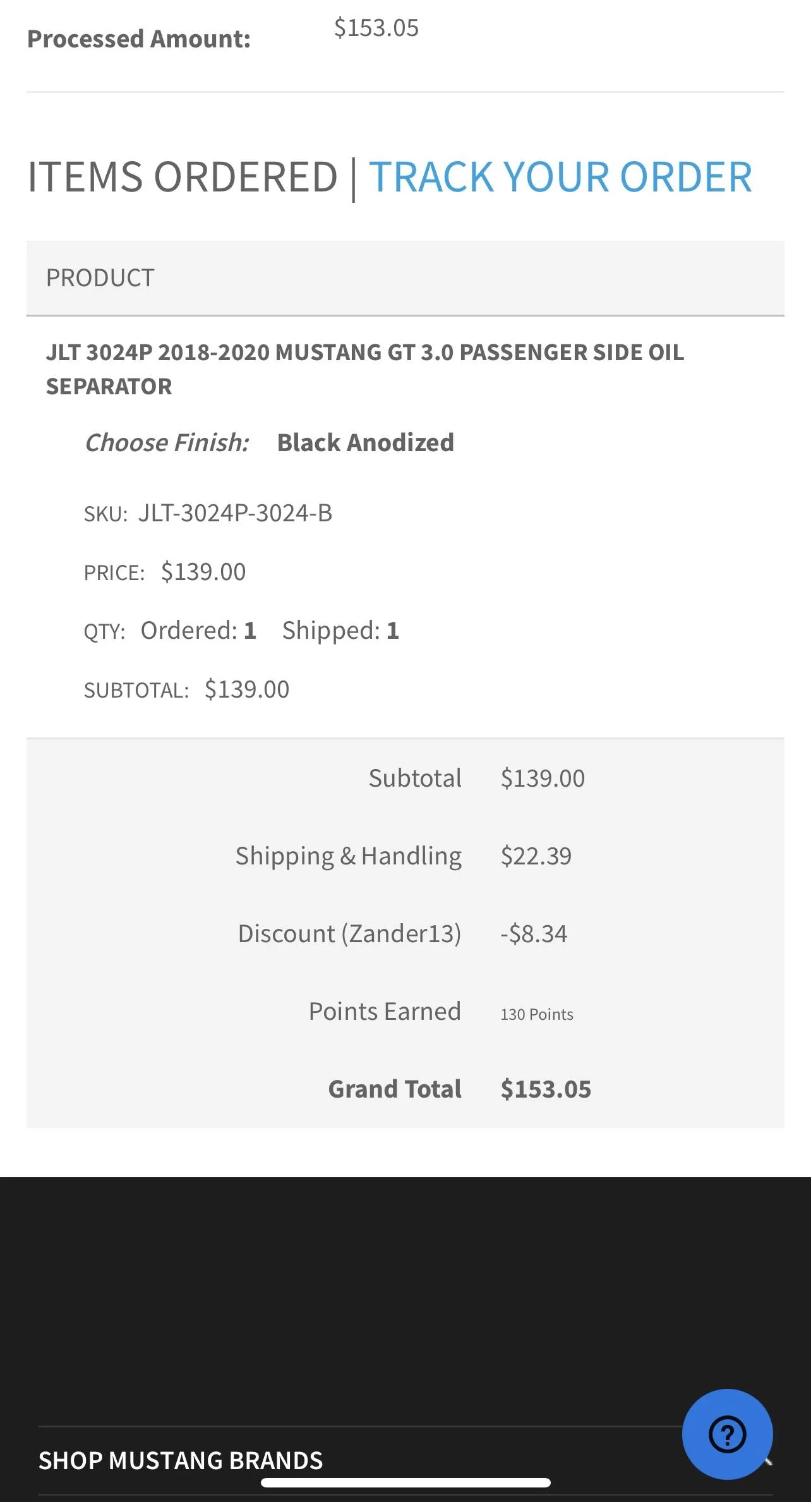This screenshot has width=811, height=1502.
Task: Tap the 130 Points earned value
Action: coord(537,1014)
